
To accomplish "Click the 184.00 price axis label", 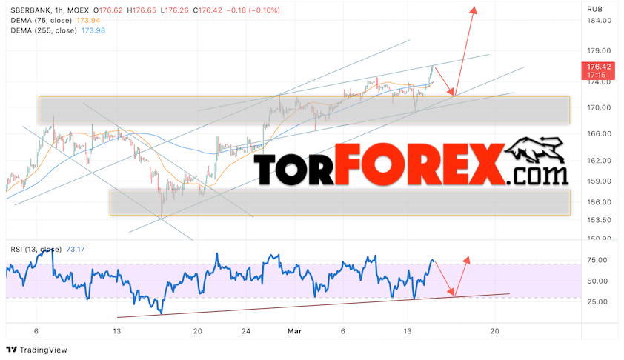I will [x=599, y=20].
